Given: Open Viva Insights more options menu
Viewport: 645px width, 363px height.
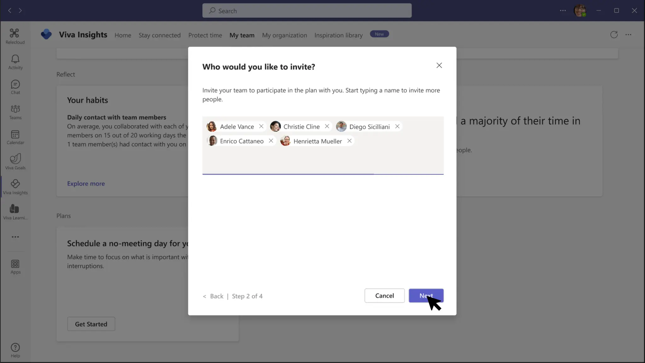Looking at the screenshot, I should pyautogui.click(x=628, y=35).
